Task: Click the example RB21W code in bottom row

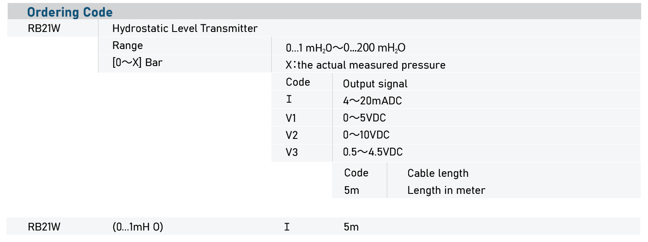Action: pyautogui.click(x=44, y=228)
